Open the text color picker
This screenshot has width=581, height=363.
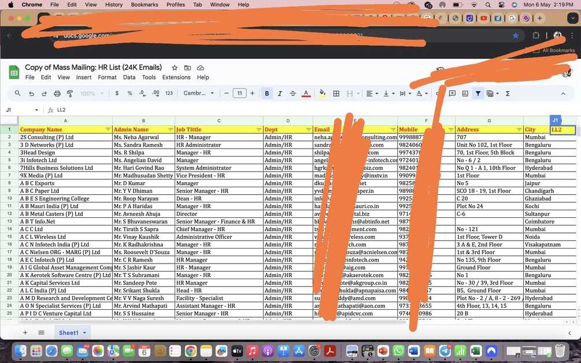(306, 94)
